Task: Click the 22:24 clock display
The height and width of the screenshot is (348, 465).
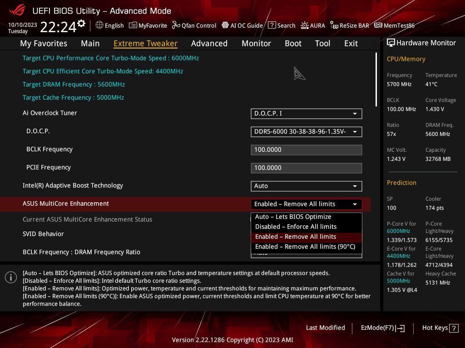Action: 58,27
